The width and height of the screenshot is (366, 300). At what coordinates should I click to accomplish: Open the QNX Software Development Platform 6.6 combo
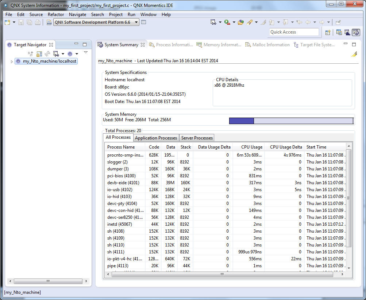(96, 22)
